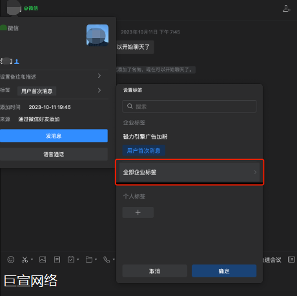Expand 全部企业标签 row
This screenshot has height=296, width=297.
point(189,172)
